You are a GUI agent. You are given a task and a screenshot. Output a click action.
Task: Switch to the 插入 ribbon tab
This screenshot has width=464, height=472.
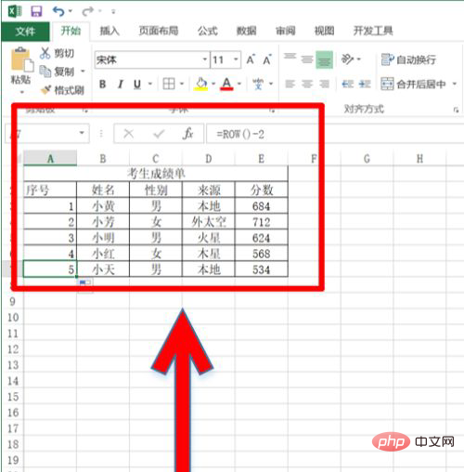pos(110,31)
